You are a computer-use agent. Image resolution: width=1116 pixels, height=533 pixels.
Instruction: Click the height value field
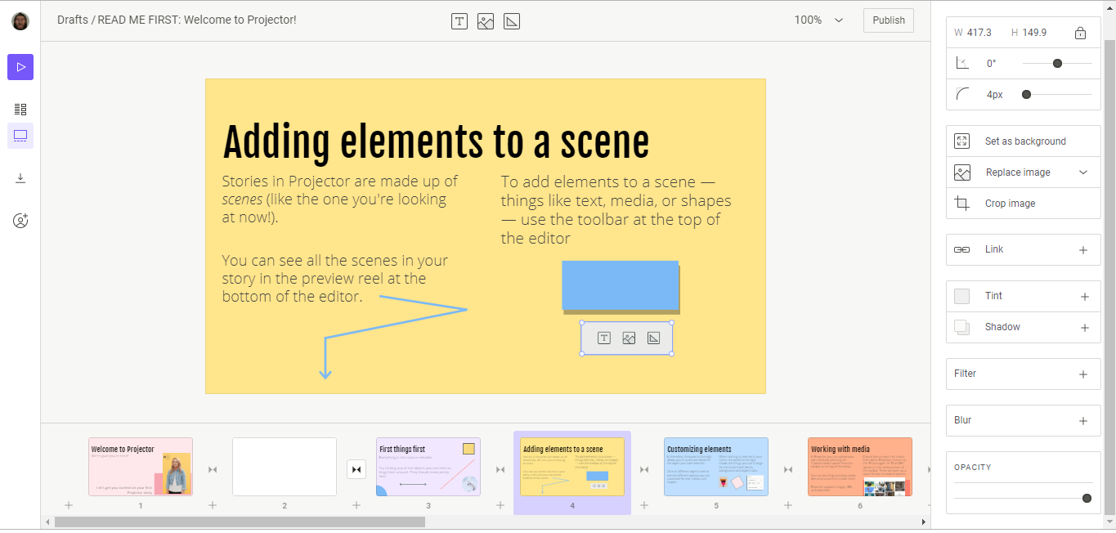pos(1034,33)
